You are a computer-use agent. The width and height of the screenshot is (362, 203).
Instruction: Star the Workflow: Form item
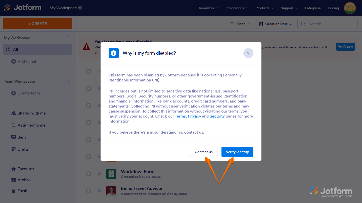99,174
